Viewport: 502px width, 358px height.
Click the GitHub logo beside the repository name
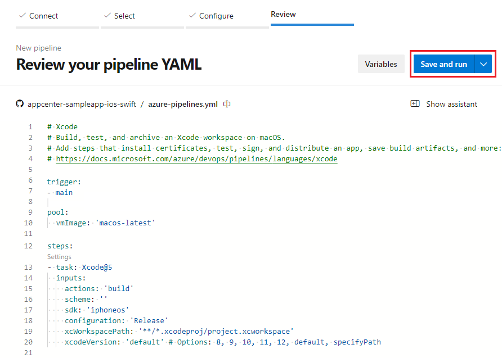pos(20,103)
